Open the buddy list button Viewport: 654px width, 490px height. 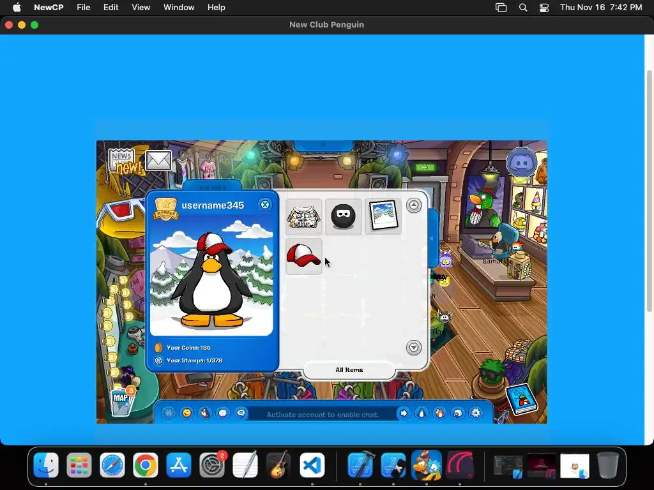coord(439,413)
